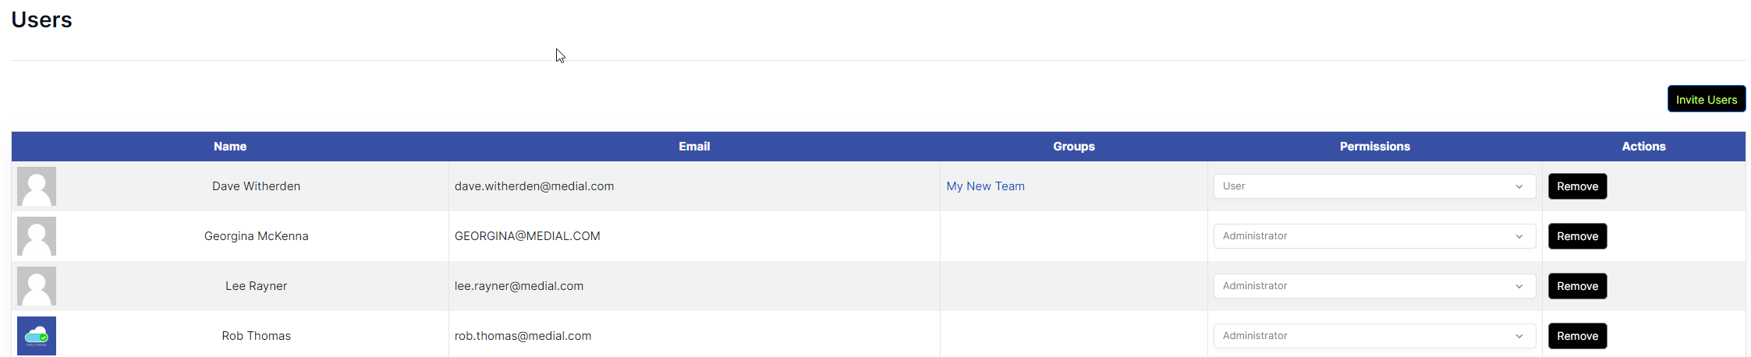Image resolution: width=1751 pixels, height=357 pixels.
Task: Open the My New Team group link
Action: tap(985, 186)
